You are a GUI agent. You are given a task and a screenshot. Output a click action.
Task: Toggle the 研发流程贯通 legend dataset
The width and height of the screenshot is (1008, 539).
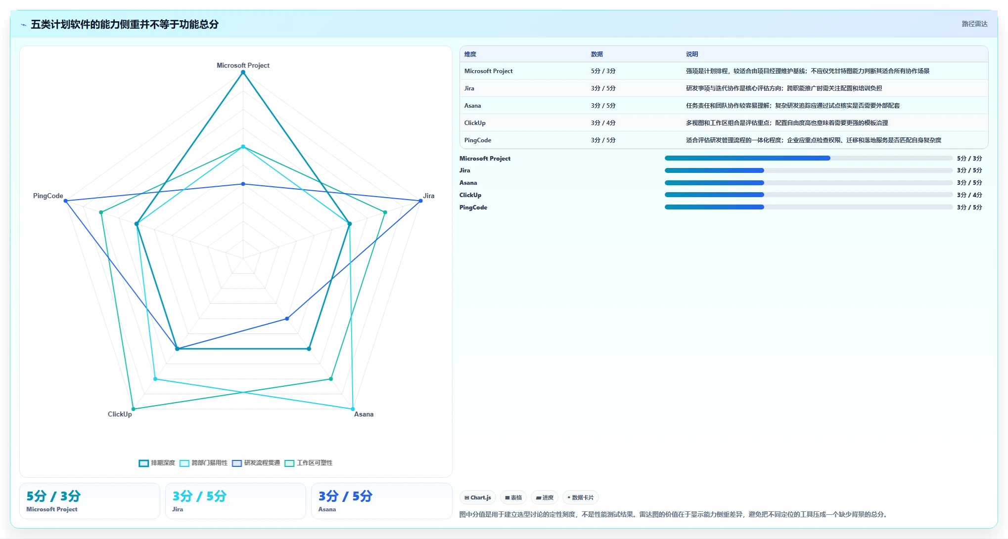click(256, 463)
